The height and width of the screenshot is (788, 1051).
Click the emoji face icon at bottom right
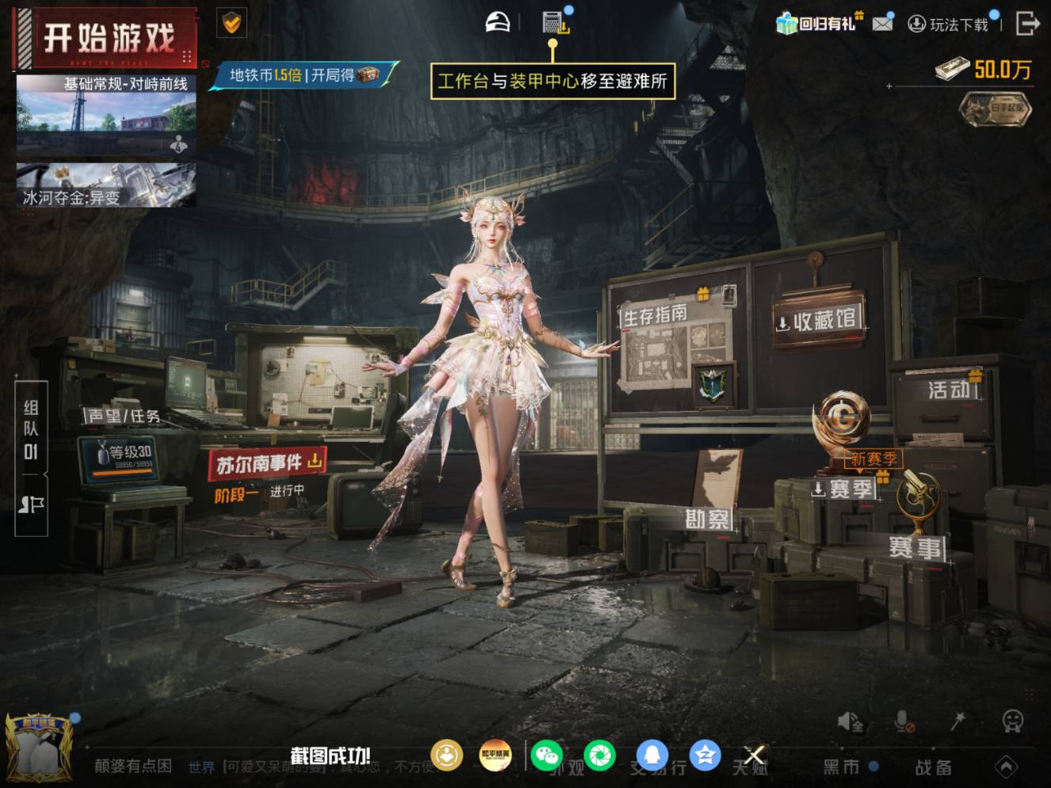pyautogui.click(x=1013, y=721)
